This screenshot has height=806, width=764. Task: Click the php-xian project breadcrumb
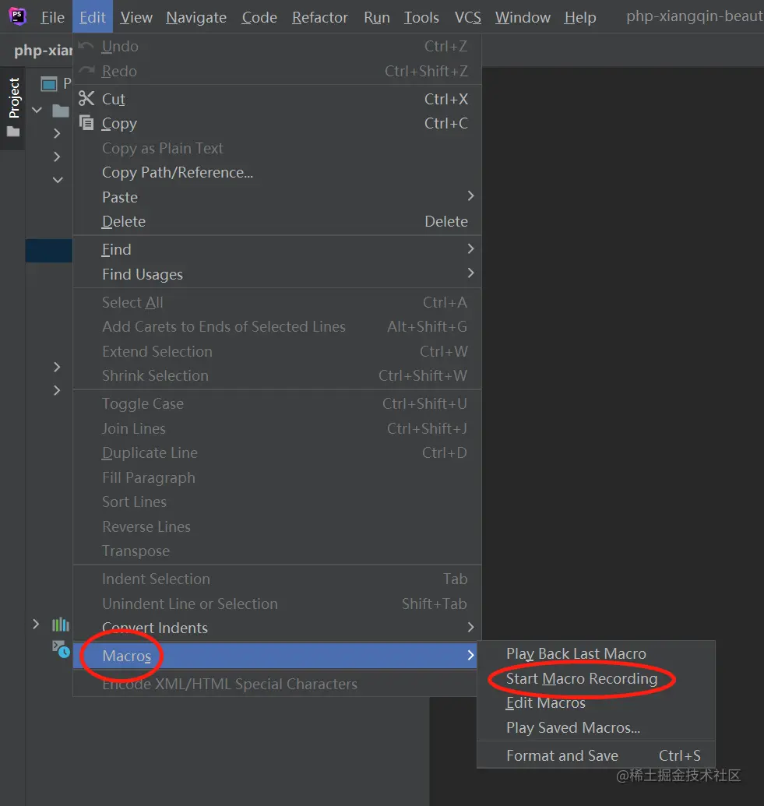point(43,51)
